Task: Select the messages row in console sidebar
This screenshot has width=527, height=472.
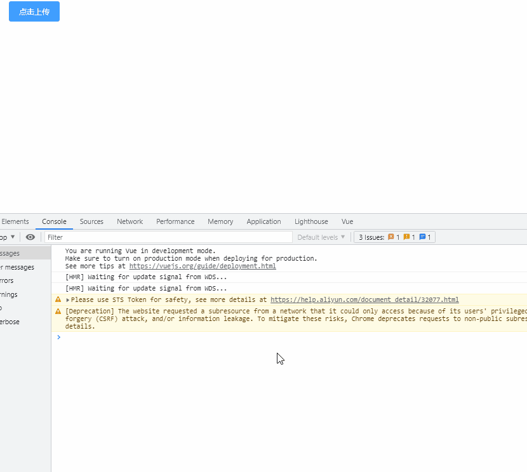Action: click(25, 253)
